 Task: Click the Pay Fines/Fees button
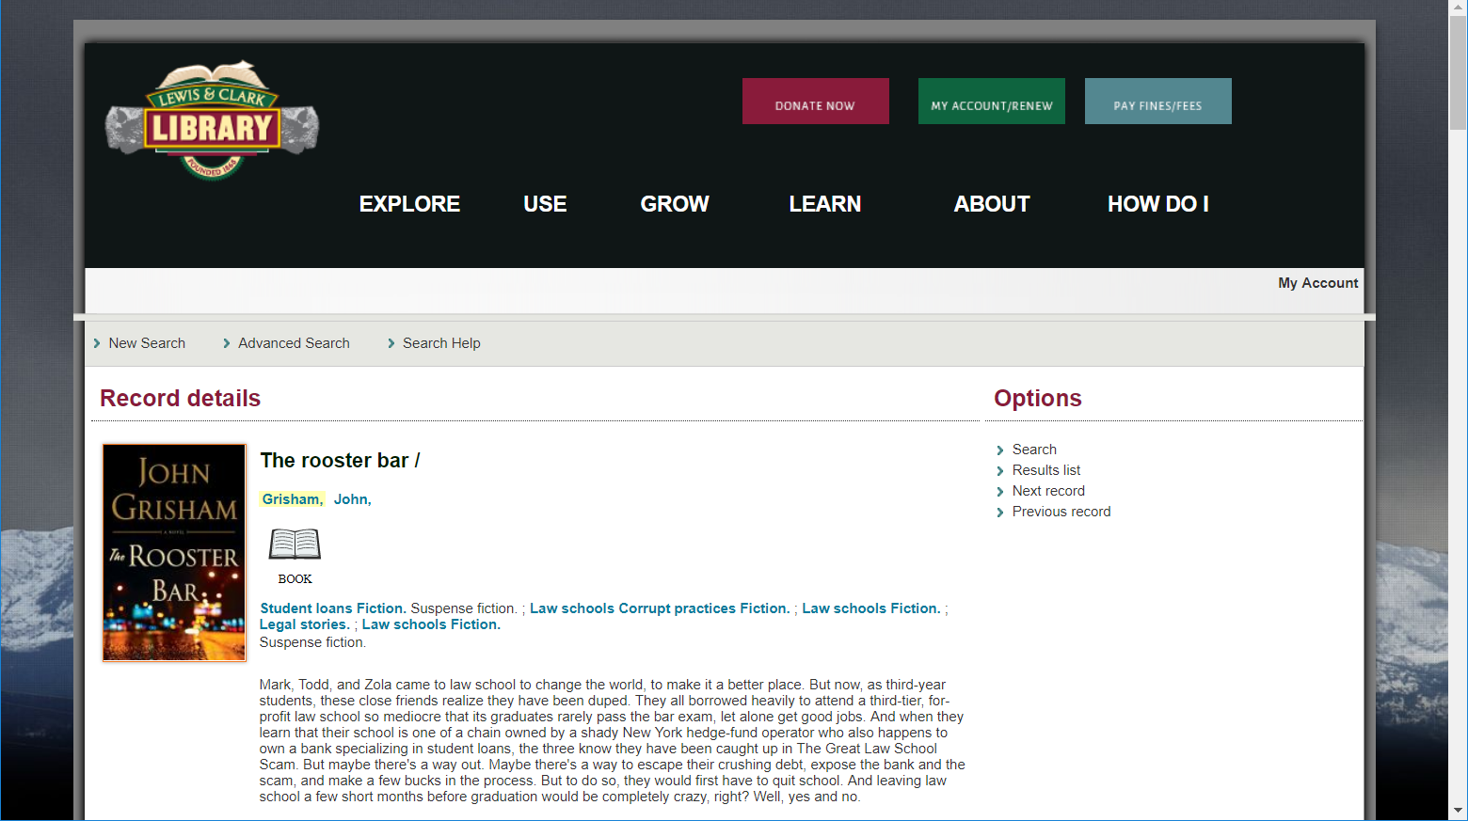pyautogui.click(x=1157, y=102)
